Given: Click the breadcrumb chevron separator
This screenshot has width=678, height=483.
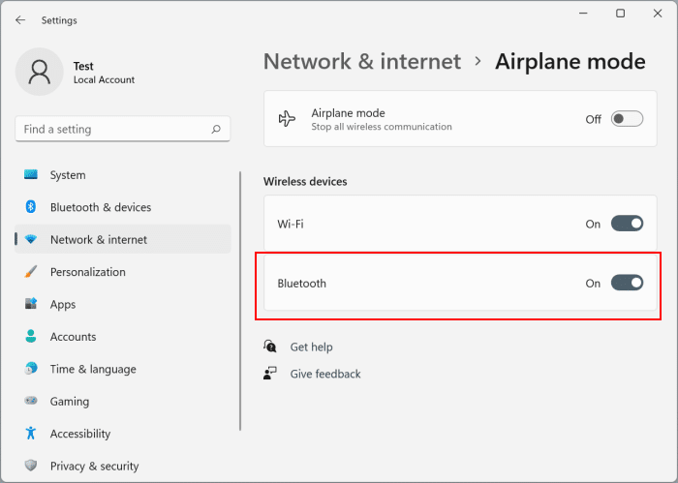Looking at the screenshot, I should tap(478, 61).
